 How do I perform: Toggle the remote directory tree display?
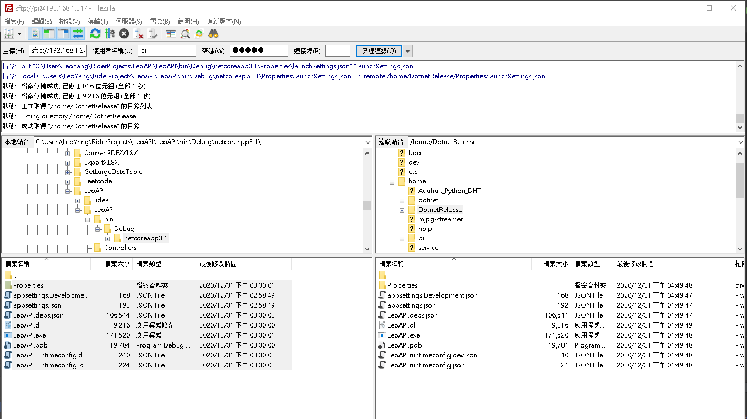click(64, 34)
